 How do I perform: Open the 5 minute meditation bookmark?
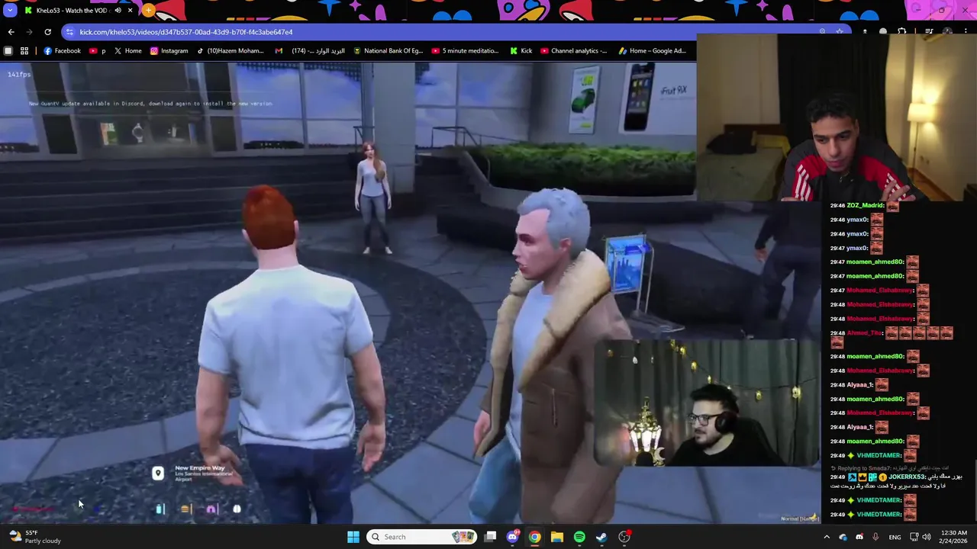point(465,51)
